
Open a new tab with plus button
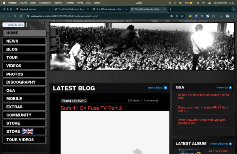pyautogui.click(x=171, y=9)
